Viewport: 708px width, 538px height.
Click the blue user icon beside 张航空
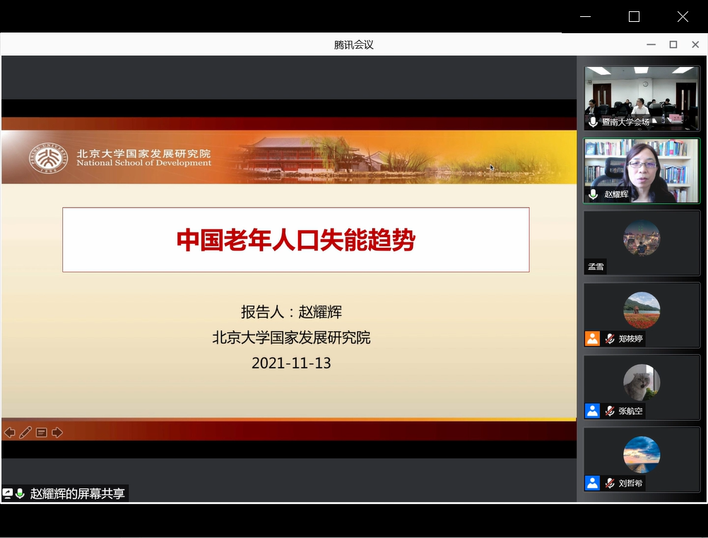point(592,411)
